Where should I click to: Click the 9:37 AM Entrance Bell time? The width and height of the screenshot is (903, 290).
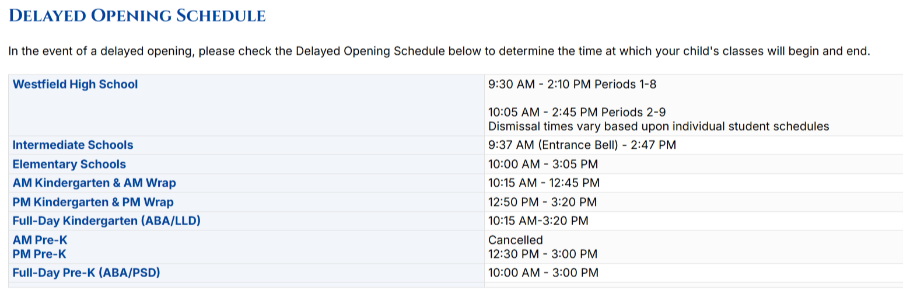[x=582, y=145]
